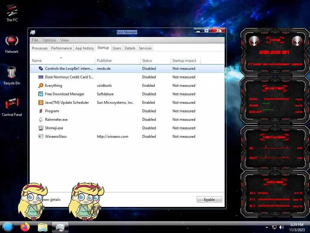The height and width of the screenshot is (233, 310).
Task: Click the CPU usage bar in System widget
Action: [276, 99]
